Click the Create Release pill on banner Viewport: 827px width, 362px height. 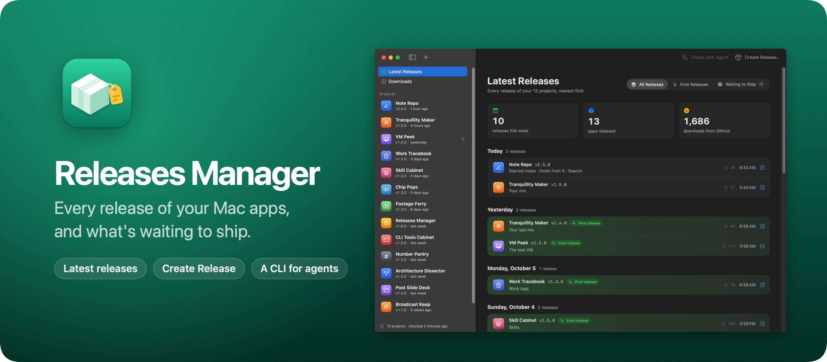[199, 269]
